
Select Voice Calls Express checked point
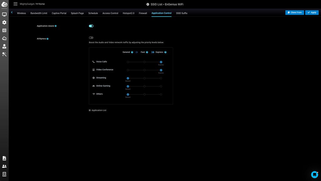point(161,62)
